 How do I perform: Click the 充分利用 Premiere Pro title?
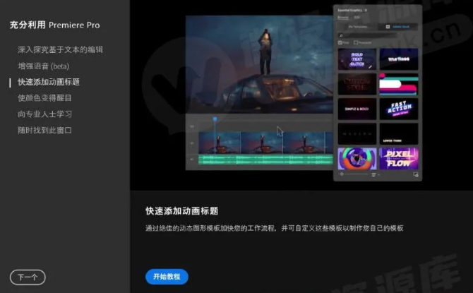click(x=54, y=25)
